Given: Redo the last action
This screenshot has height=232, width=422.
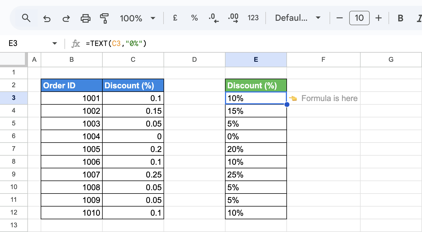Looking at the screenshot, I should pyautogui.click(x=66, y=18).
